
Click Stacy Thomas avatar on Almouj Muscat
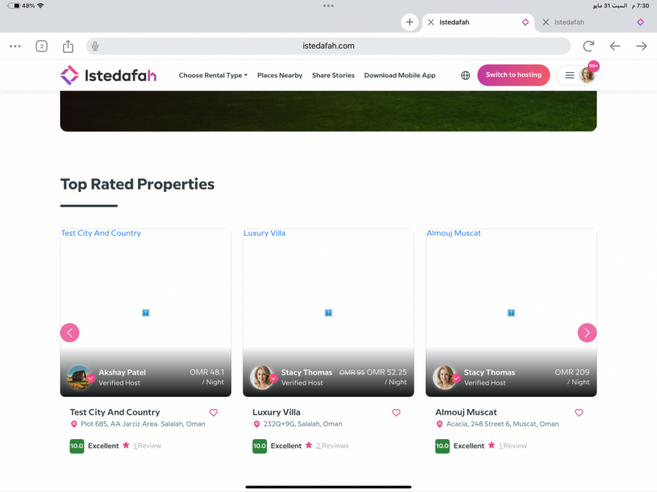click(445, 377)
